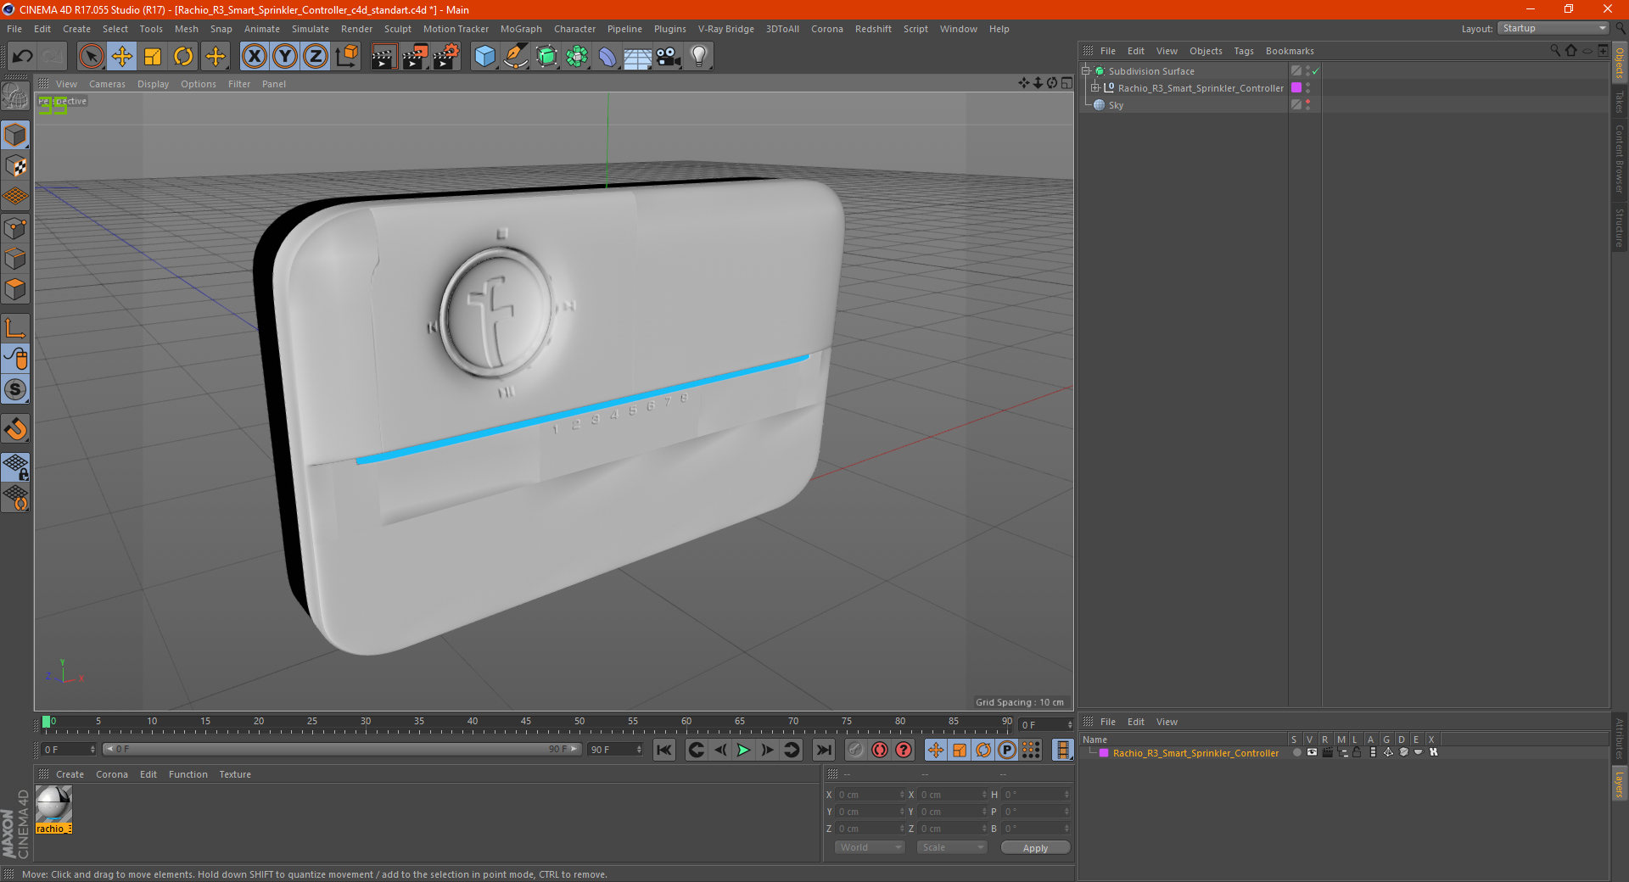Toggle layer Solo for Rachio layer
This screenshot has width=1629, height=882.
(1297, 752)
